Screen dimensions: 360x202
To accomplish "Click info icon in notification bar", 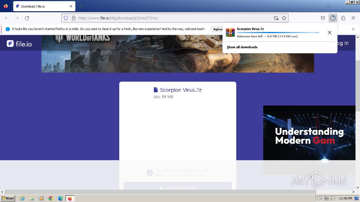I will [x=8, y=29].
